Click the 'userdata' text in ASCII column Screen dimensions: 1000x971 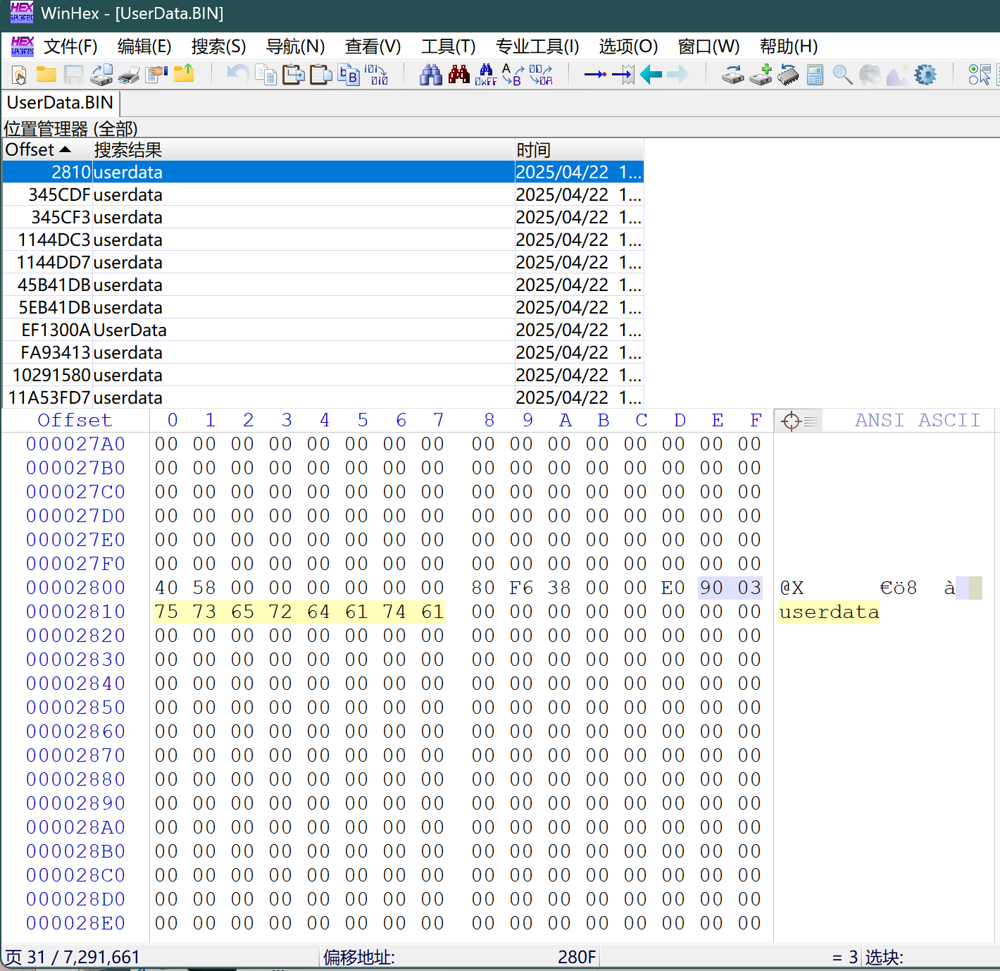coord(829,612)
